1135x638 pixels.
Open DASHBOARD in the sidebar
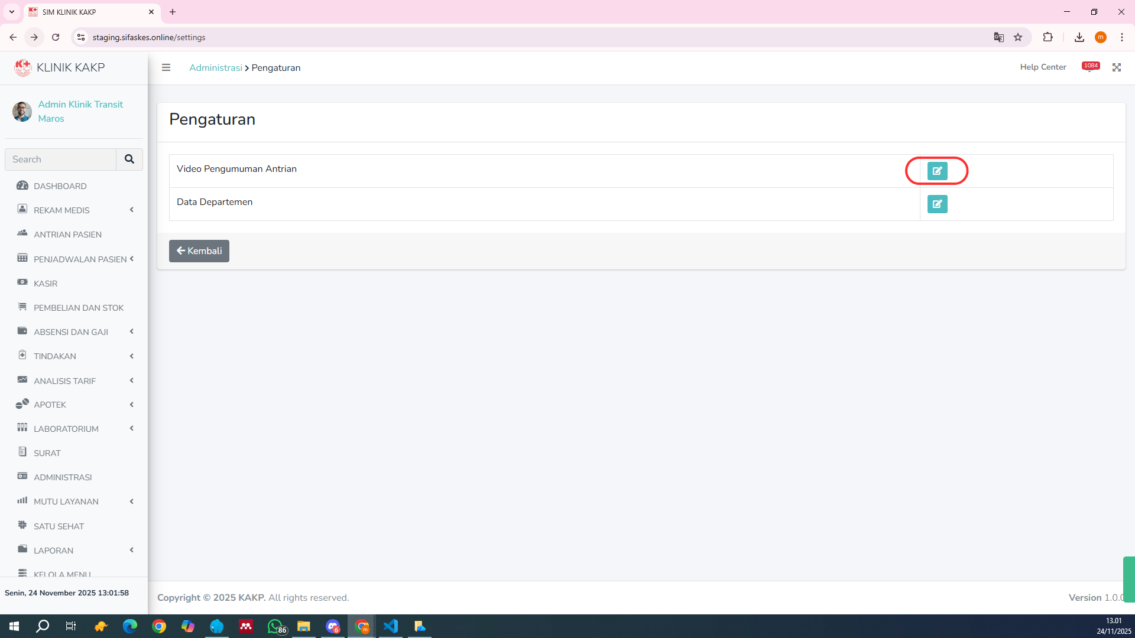(x=60, y=185)
